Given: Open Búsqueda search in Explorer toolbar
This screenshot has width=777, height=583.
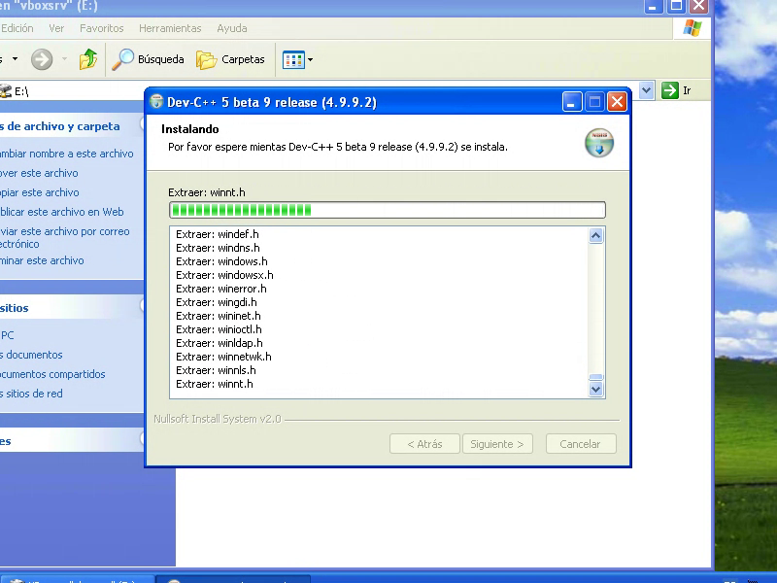Looking at the screenshot, I should (148, 59).
